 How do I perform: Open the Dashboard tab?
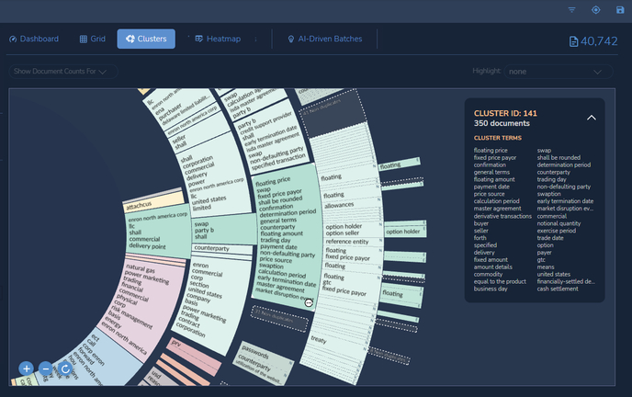[x=34, y=39]
